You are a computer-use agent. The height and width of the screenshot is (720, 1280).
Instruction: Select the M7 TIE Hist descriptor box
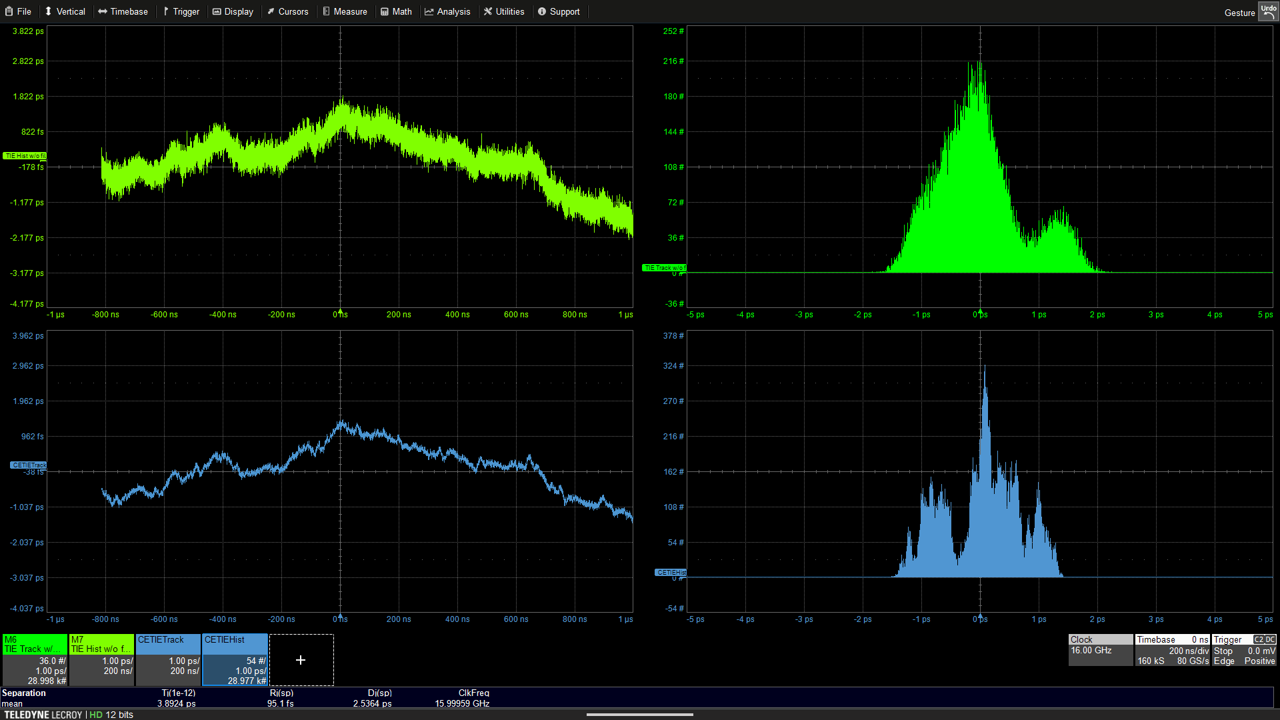(x=101, y=659)
